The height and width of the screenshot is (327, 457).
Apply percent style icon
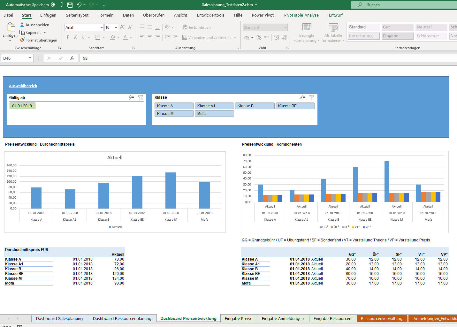[259, 37]
